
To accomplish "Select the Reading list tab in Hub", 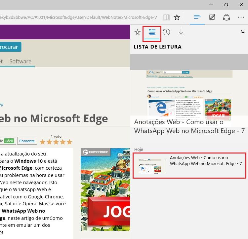I will pyautogui.click(x=152, y=32).
